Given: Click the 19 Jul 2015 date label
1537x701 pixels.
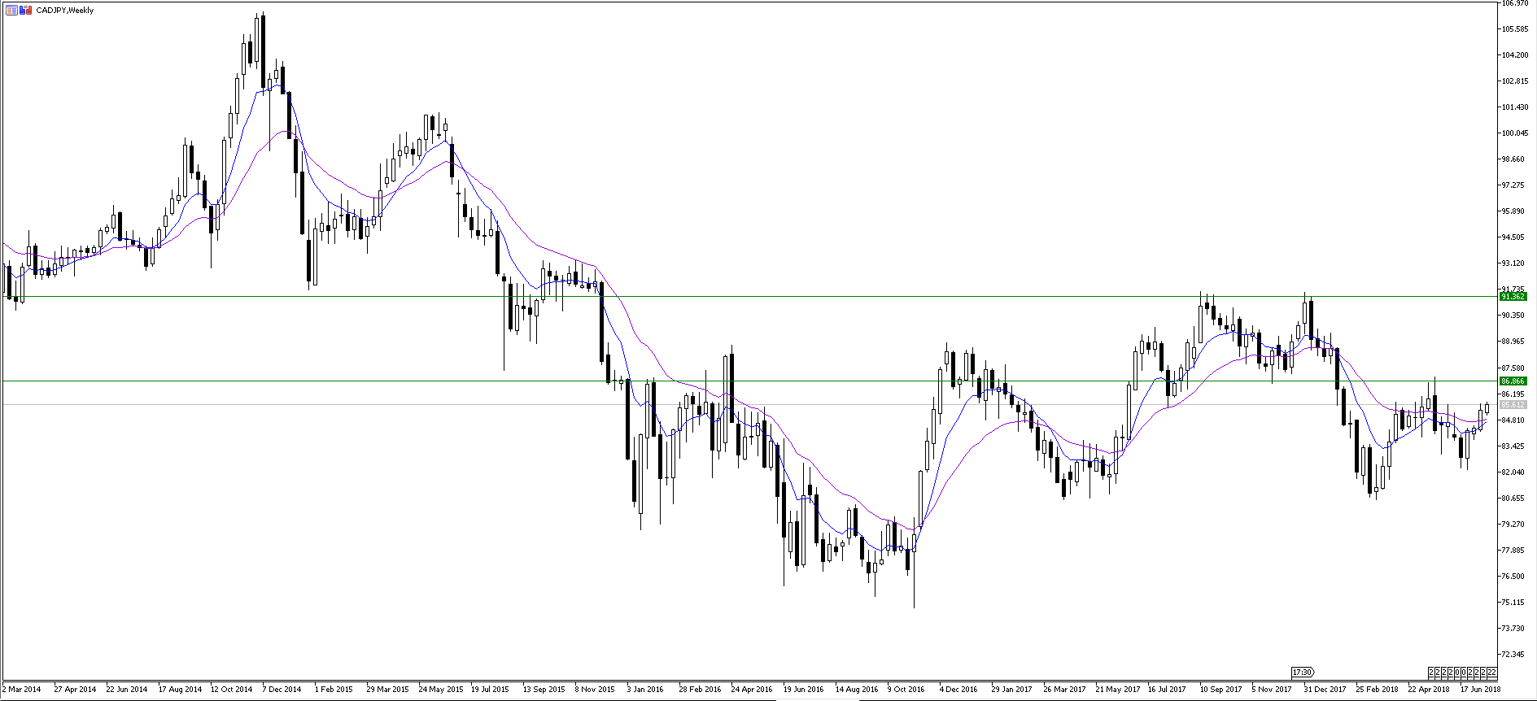Looking at the screenshot, I should pyautogui.click(x=491, y=690).
